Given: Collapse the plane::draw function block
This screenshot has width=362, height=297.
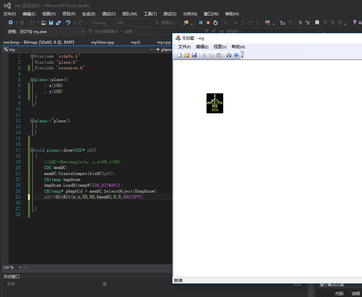Looking at the screenshot, I should pos(32,150).
